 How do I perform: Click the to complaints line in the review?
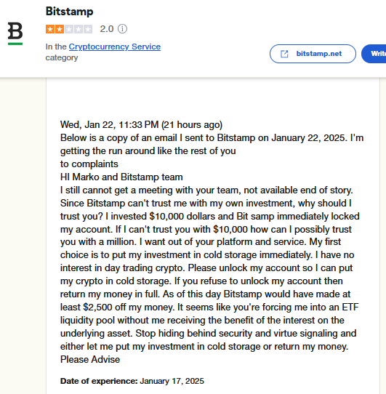pos(89,164)
